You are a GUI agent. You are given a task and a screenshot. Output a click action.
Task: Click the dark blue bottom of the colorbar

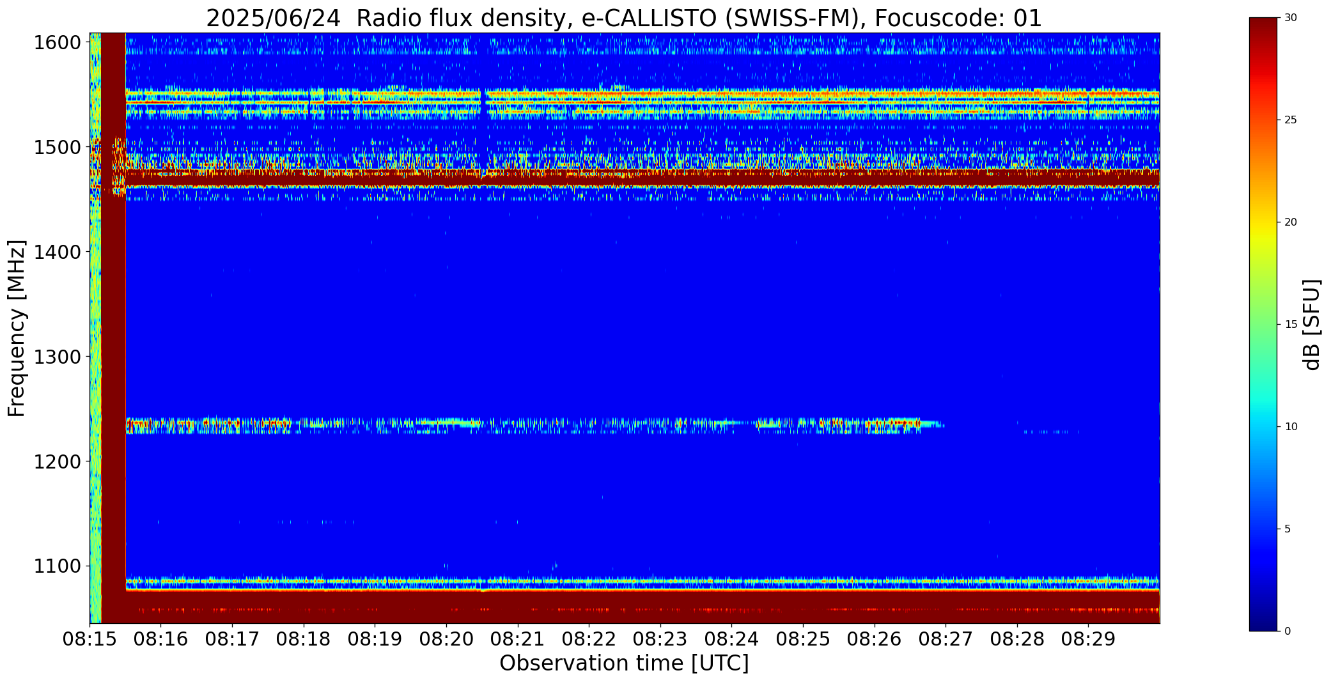click(x=1265, y=621)
